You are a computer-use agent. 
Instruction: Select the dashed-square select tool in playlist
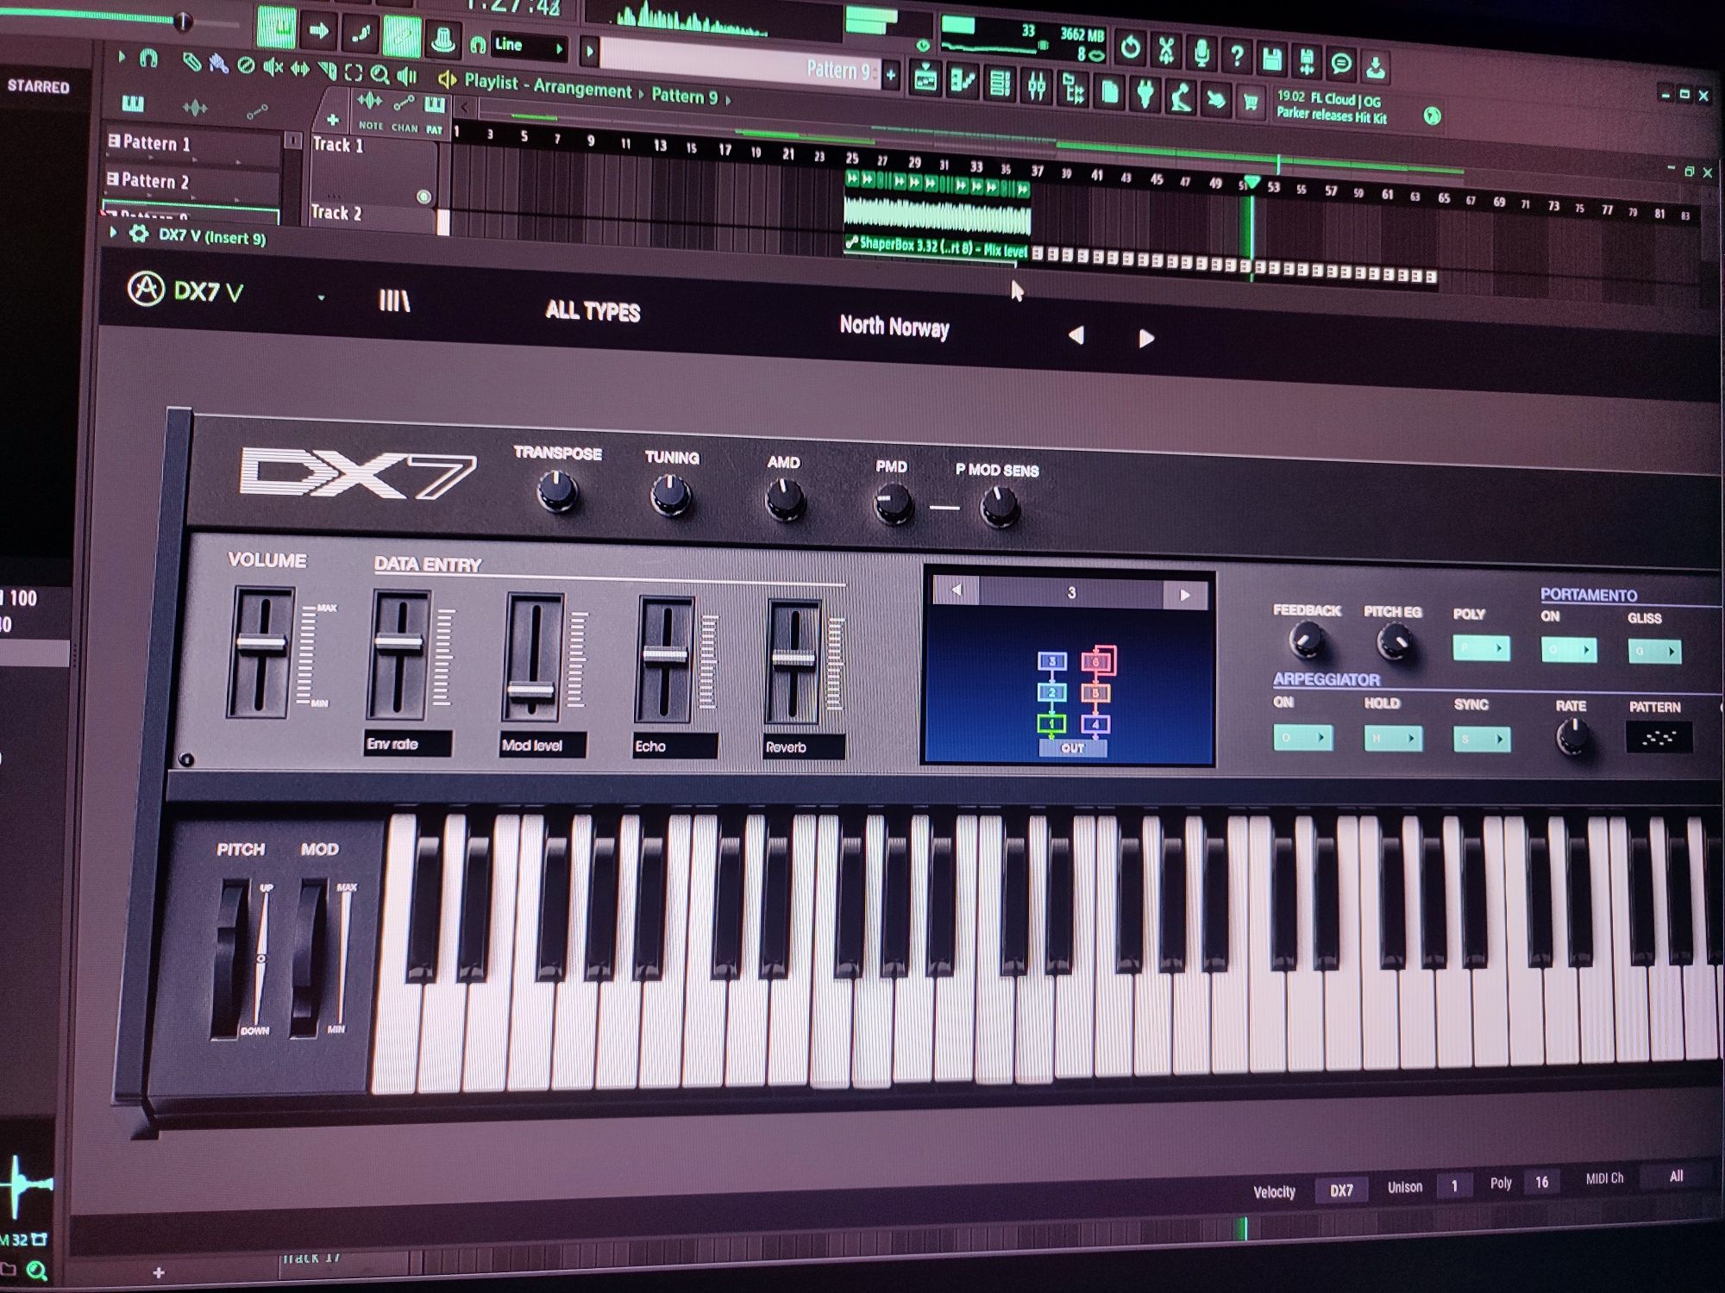click(x=353, y=72)
